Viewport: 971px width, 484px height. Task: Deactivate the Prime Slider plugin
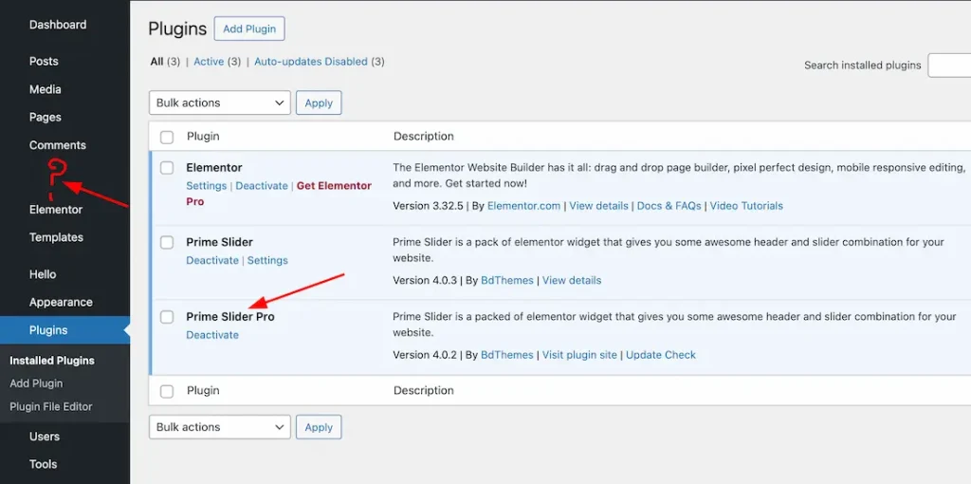click(212, 260)
